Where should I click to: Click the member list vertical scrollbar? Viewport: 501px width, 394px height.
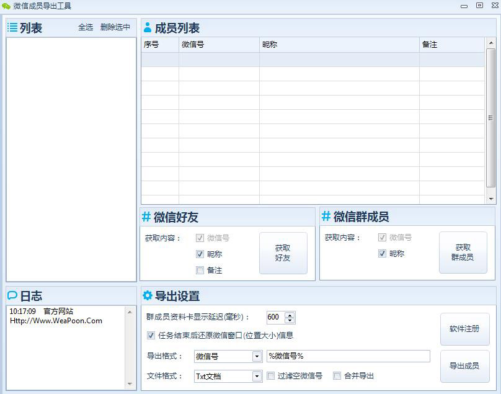[x=490, y=118]
